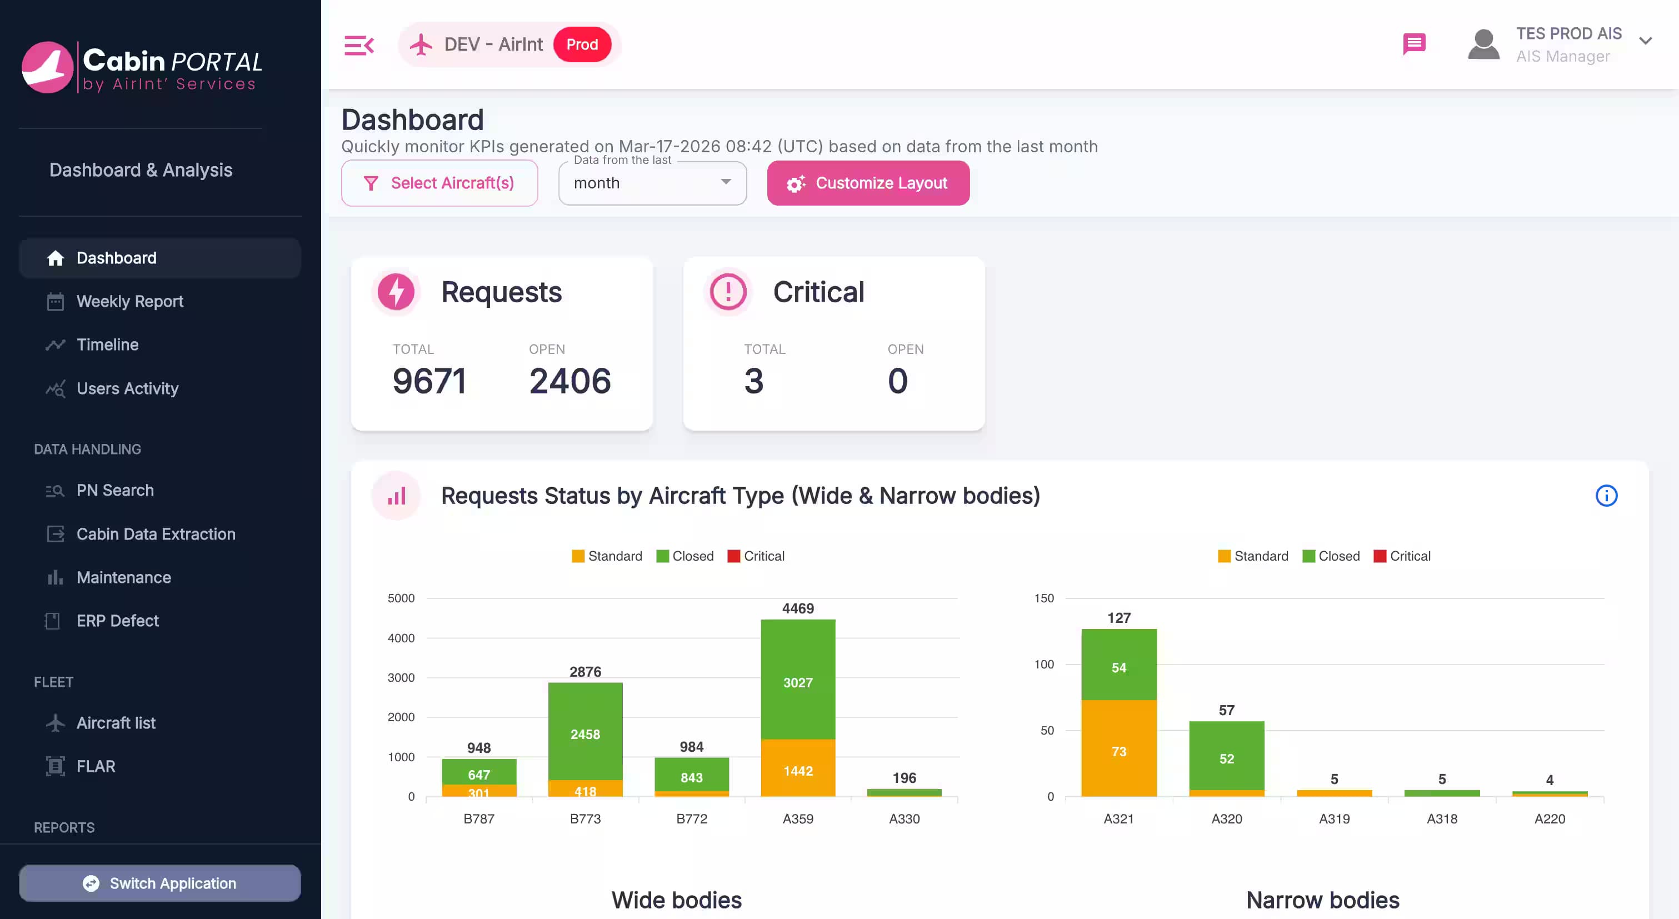1679x919 pixels.
Task: Click the Select Aircraft(s) filter button
Action: pos(439,183)
